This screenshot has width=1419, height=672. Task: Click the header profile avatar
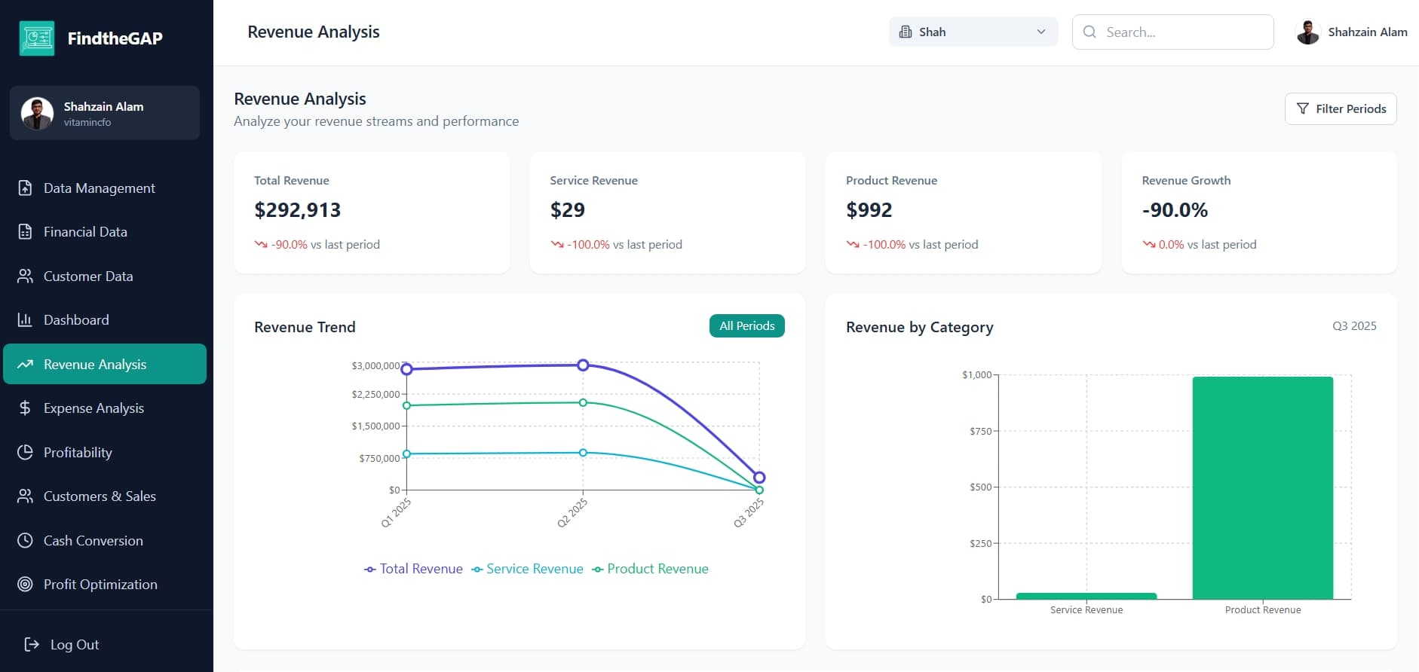coord(1308,32)
